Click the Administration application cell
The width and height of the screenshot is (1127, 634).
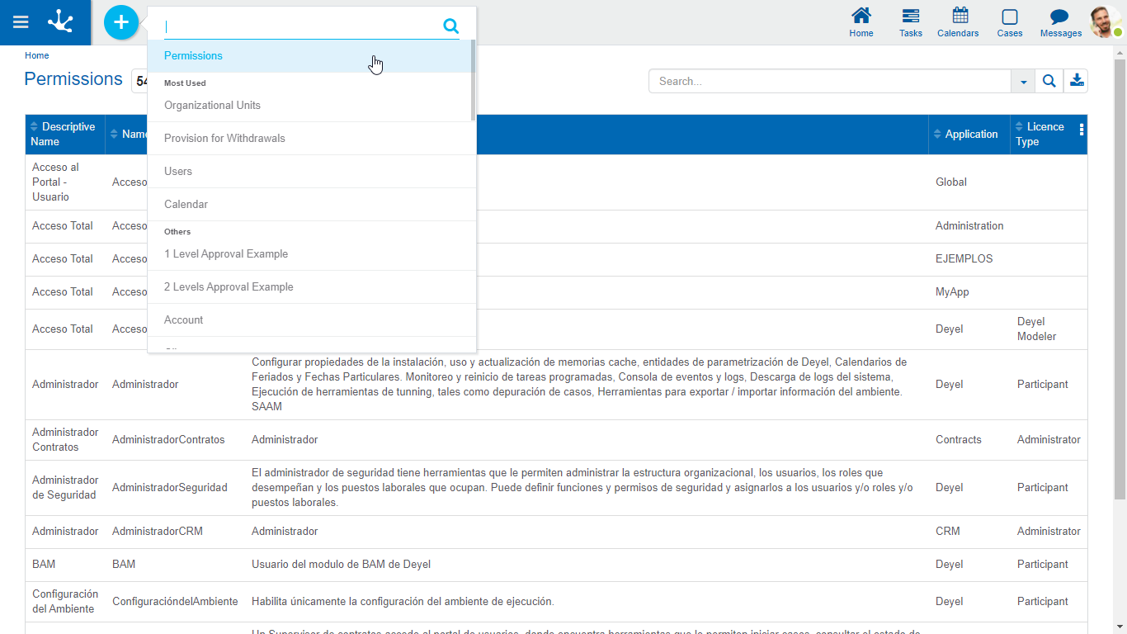tap(969, 226)
